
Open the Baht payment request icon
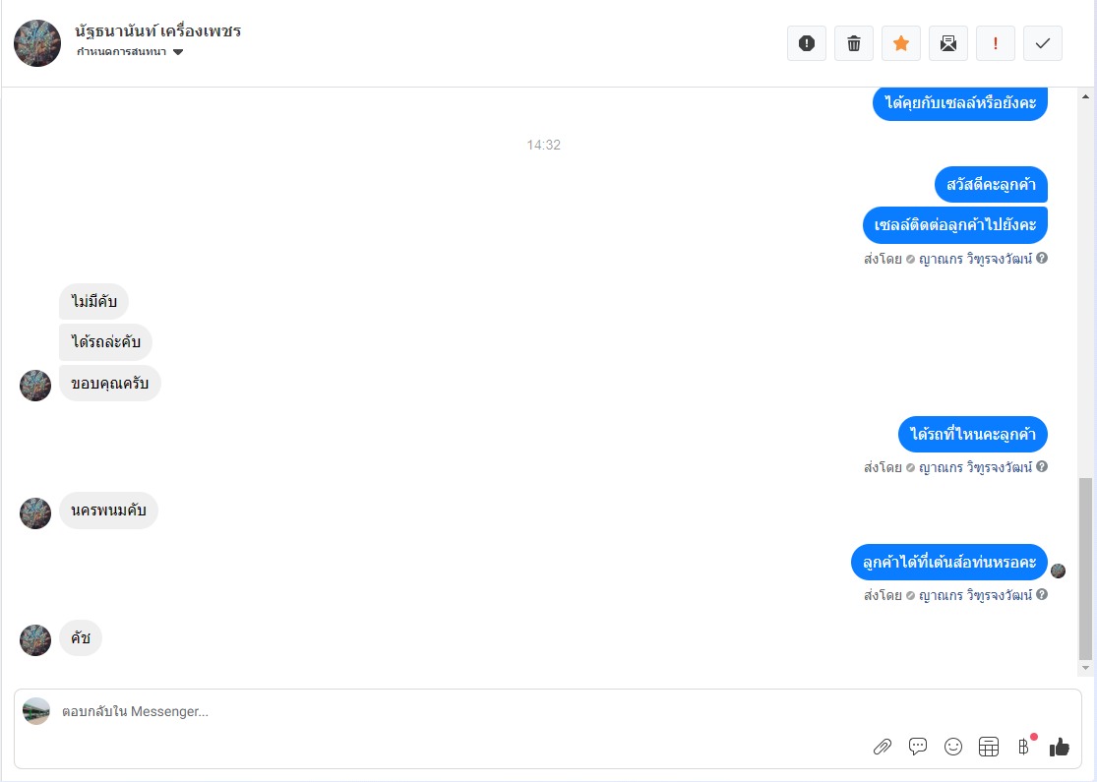[x=1023, y=747]
